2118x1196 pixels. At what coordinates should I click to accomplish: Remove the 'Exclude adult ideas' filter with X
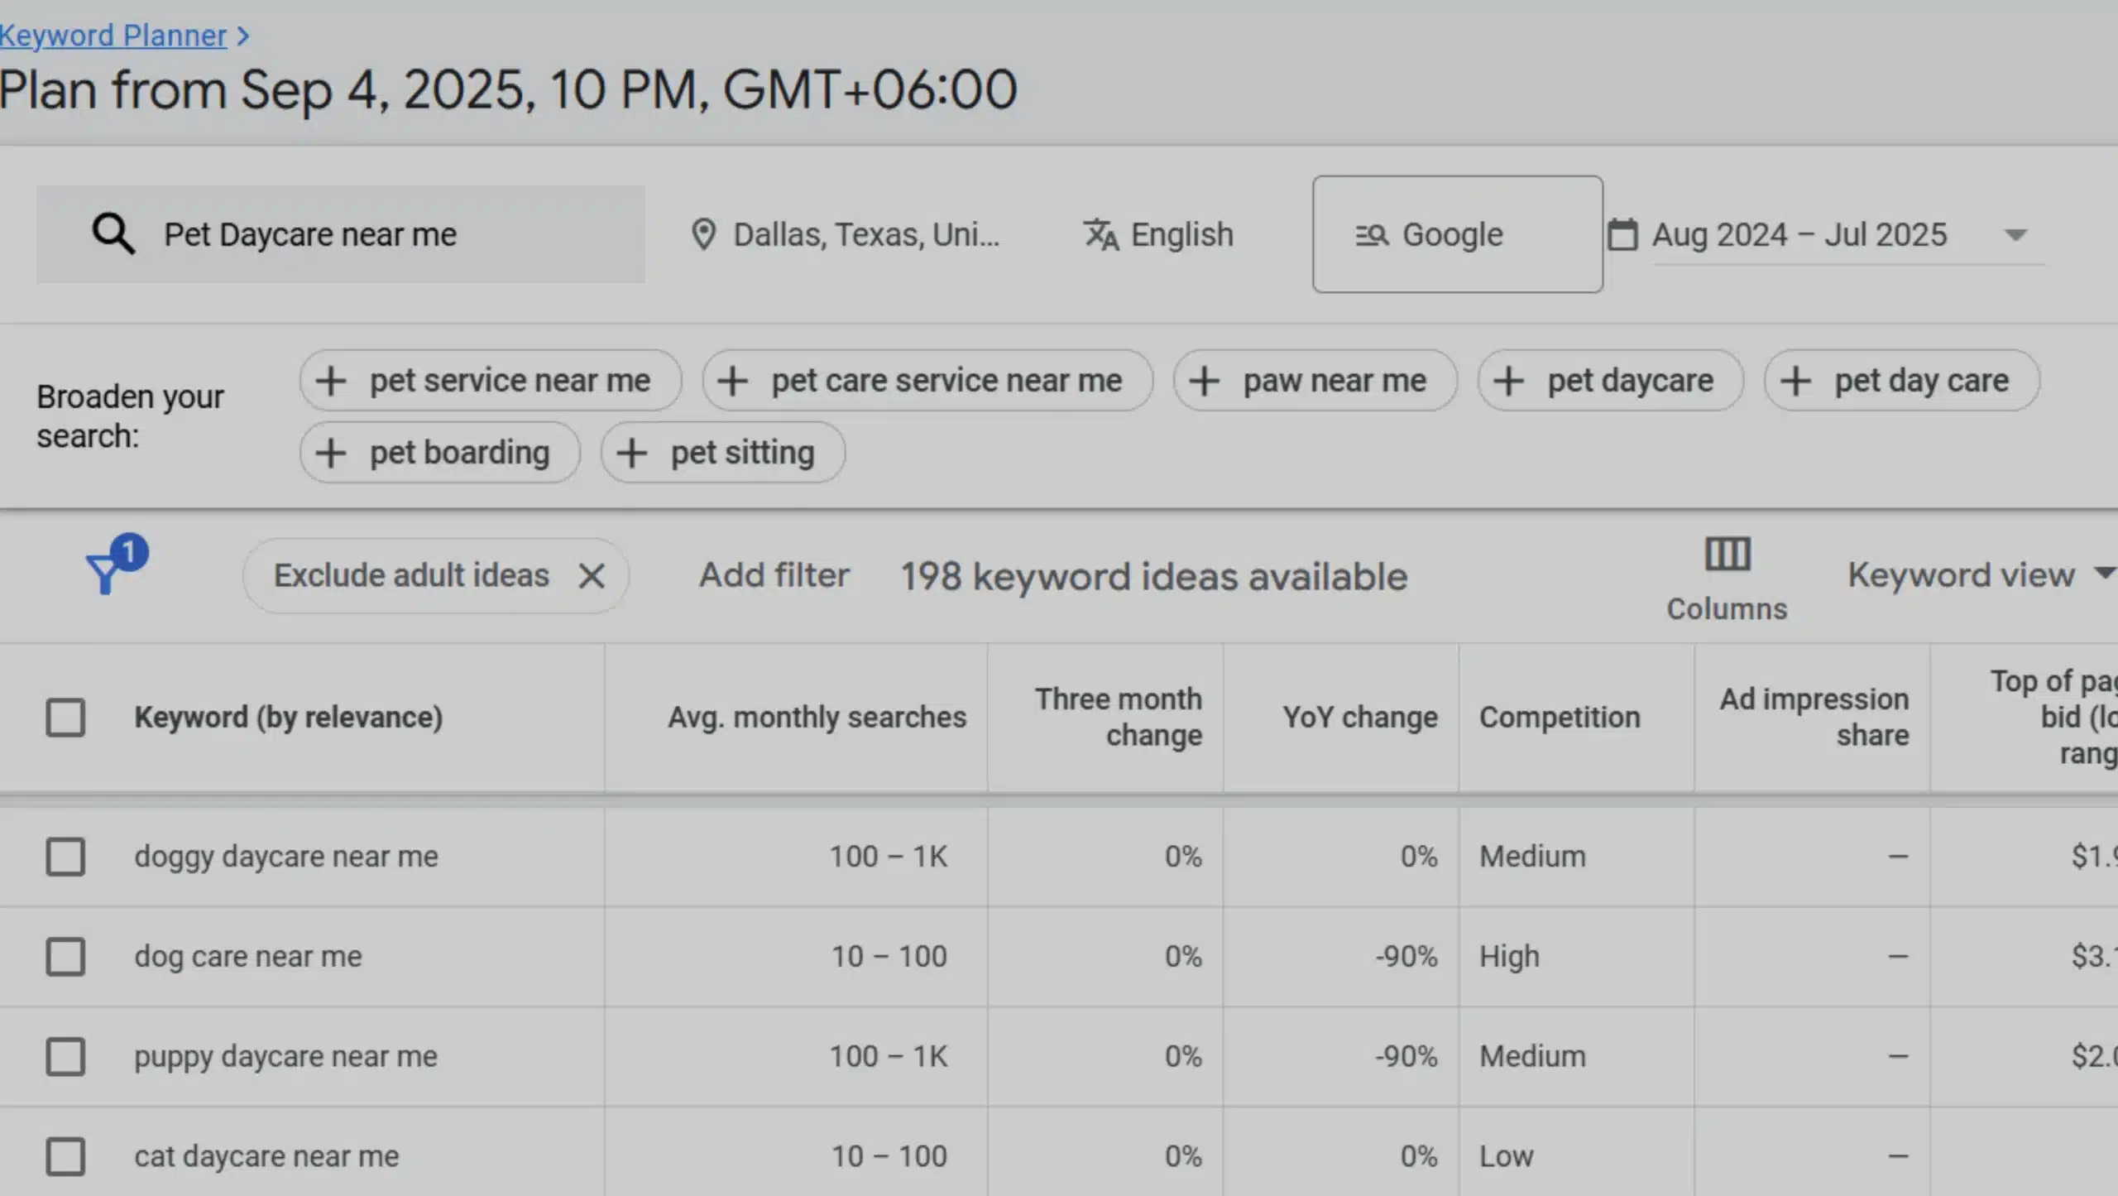click(x=592, y=575)
